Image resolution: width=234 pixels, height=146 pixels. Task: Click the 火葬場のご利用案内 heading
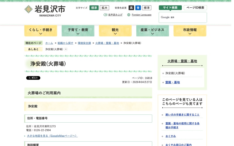click(x=88, y=93)
